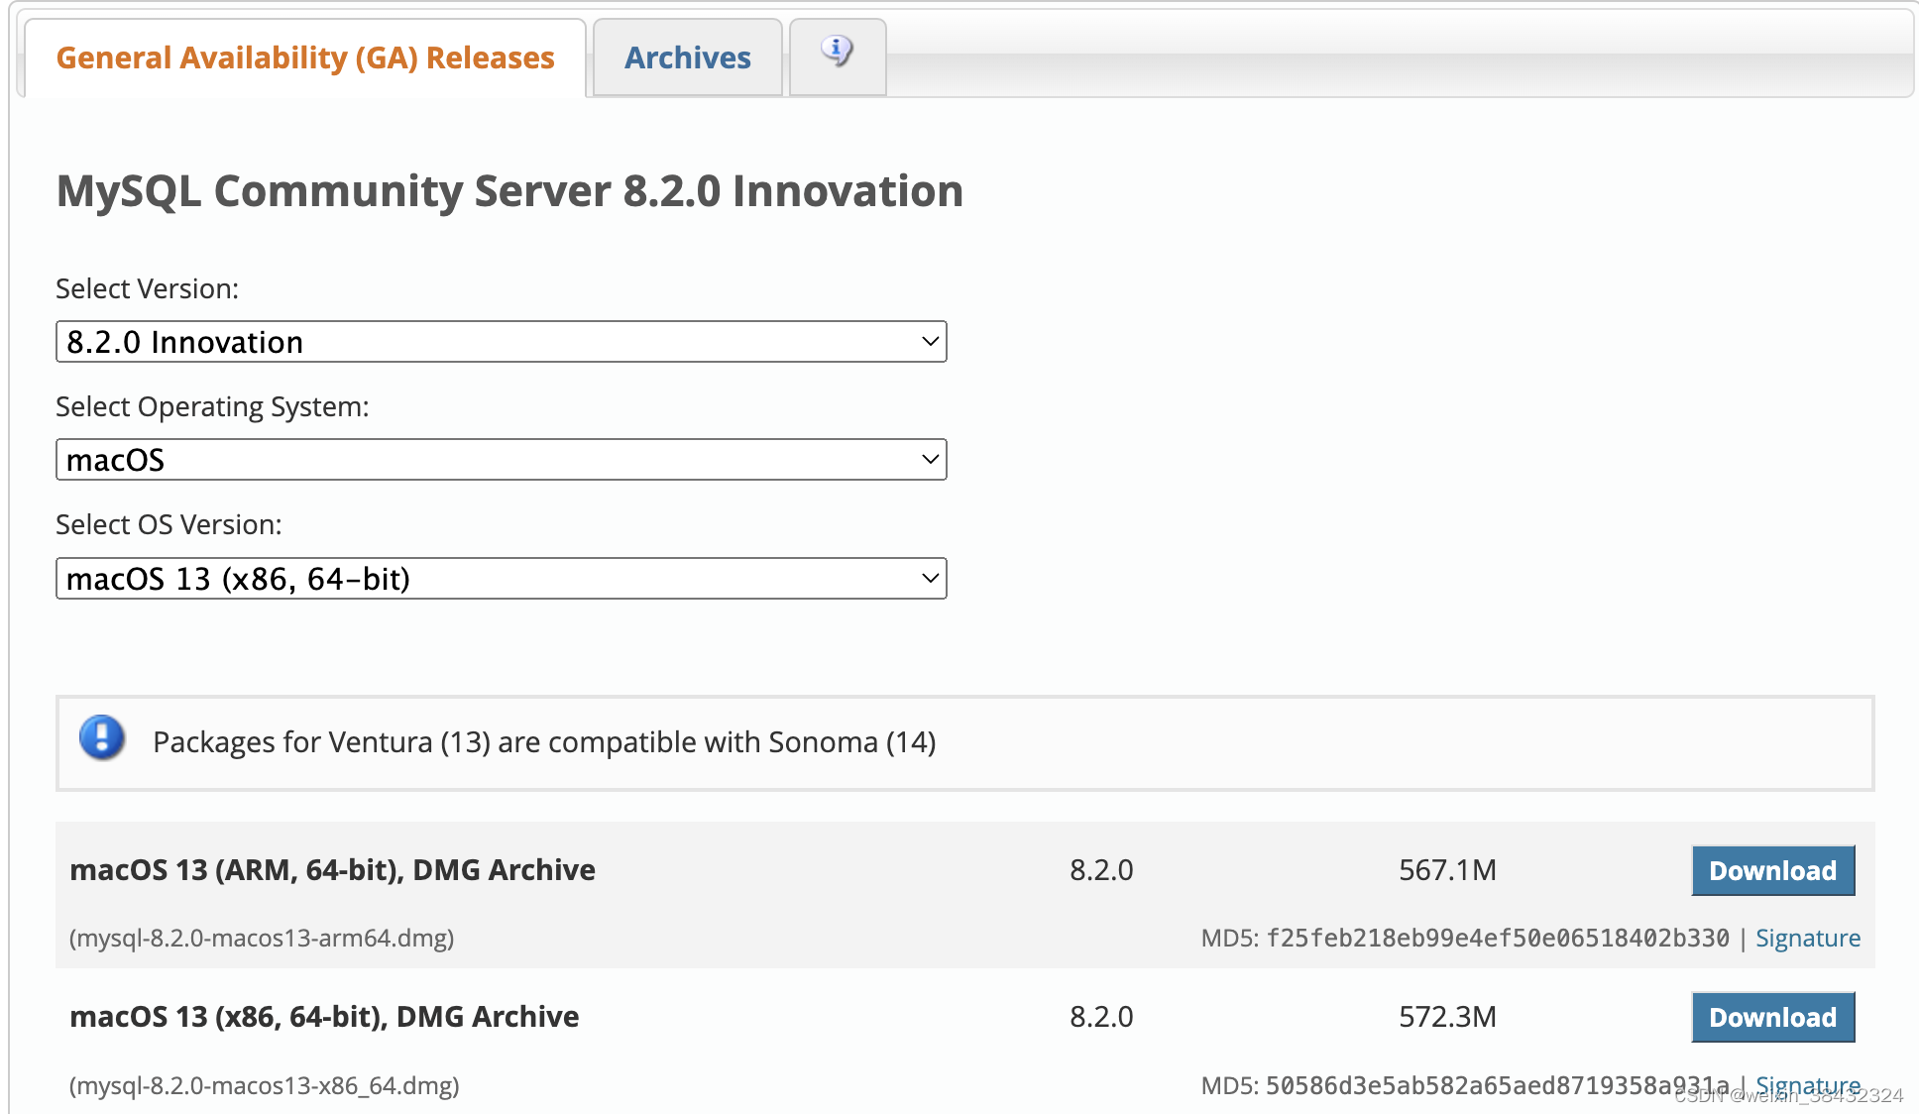
Task: Click the file name mysql-8.2.0-macos13-arm64.dmg
Action: 262,938
